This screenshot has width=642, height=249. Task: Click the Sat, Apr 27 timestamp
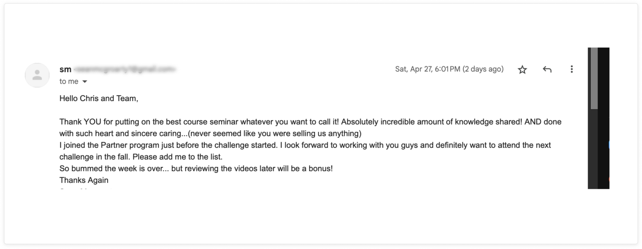[449, 69]
